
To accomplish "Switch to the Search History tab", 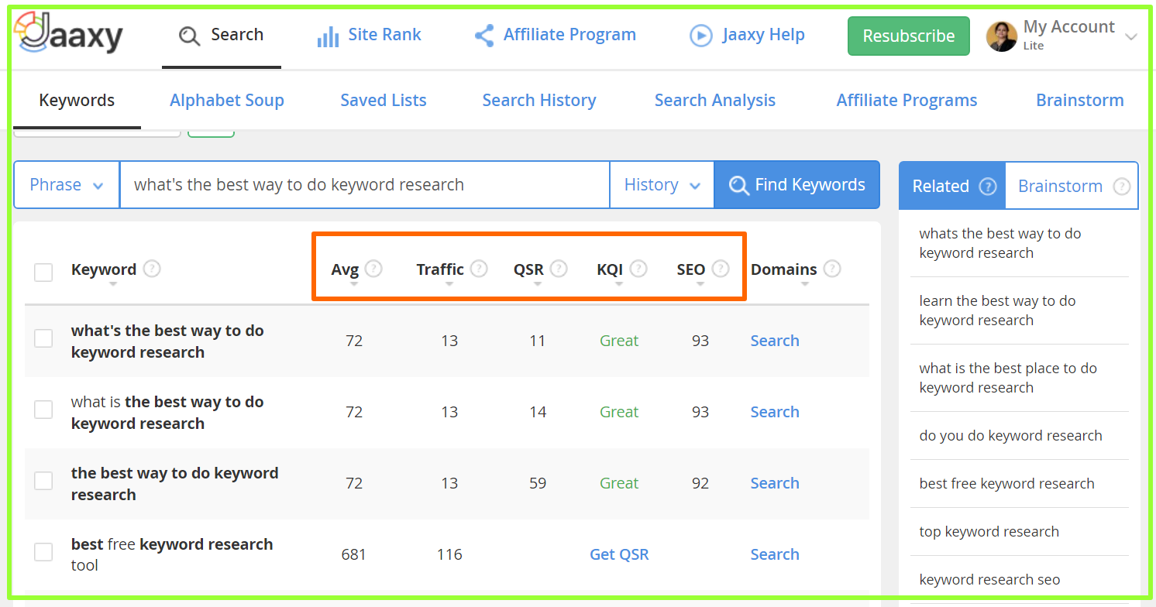I will pyautogui.click(x=539, y=101).
